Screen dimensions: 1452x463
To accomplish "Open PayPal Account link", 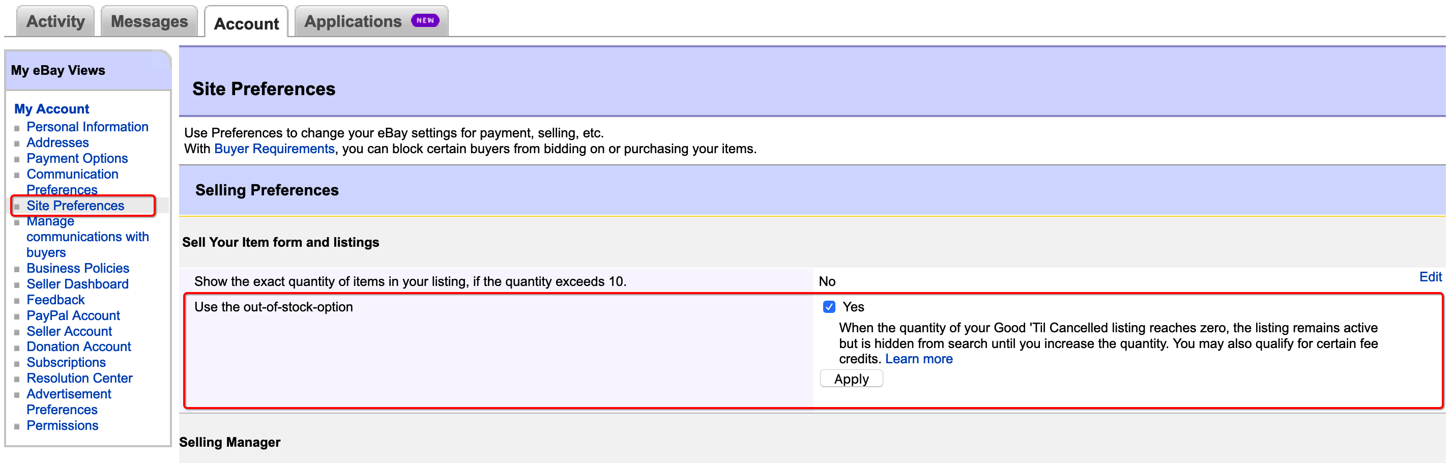I will (73, 316).
